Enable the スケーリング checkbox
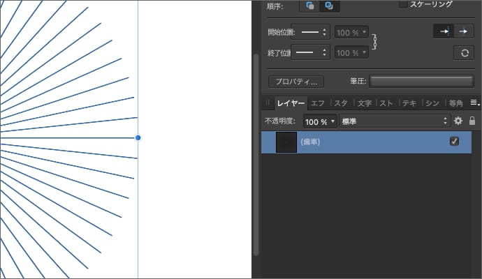The image size is (482, 279). [x=403, y=4]
